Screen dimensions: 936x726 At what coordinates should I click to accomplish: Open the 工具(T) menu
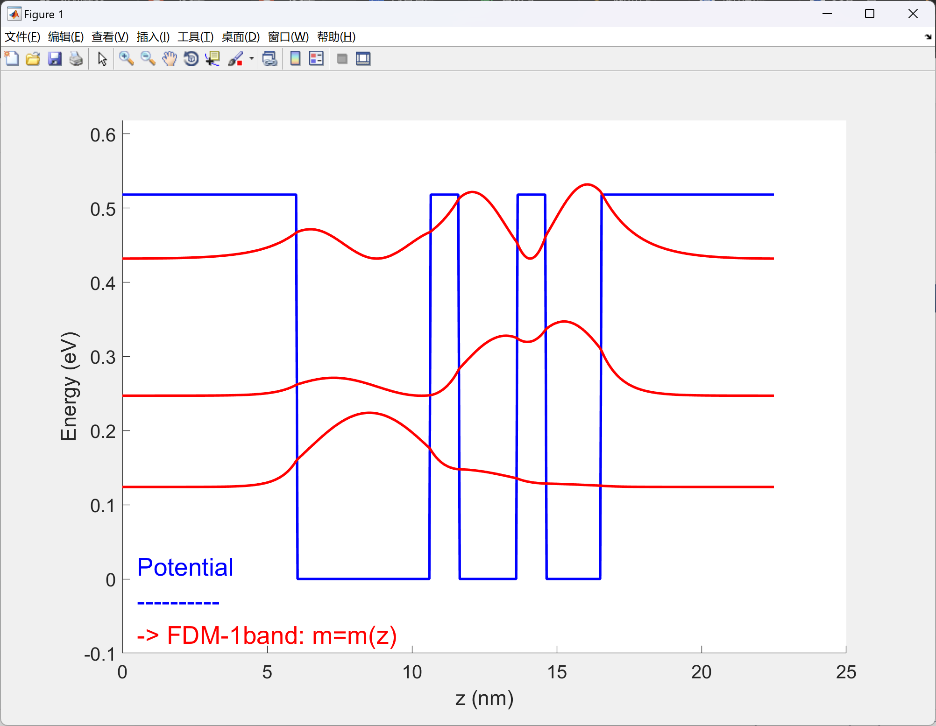coord(195,37)
